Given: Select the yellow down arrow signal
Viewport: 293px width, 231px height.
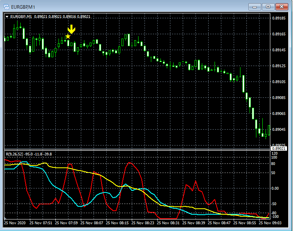Looking at the screenshot, I should click(71, 29).
